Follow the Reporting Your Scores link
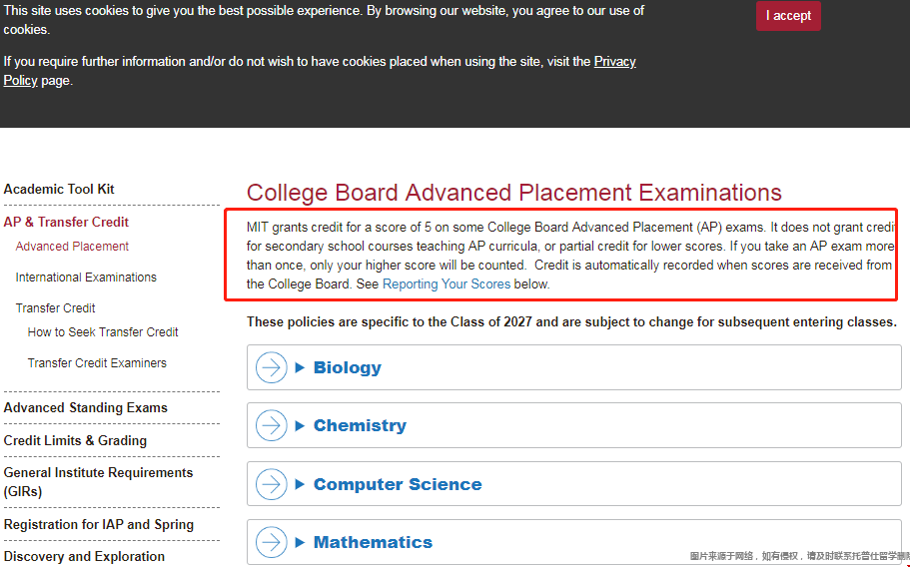This screenshot has width=910, height=567. 447,284
